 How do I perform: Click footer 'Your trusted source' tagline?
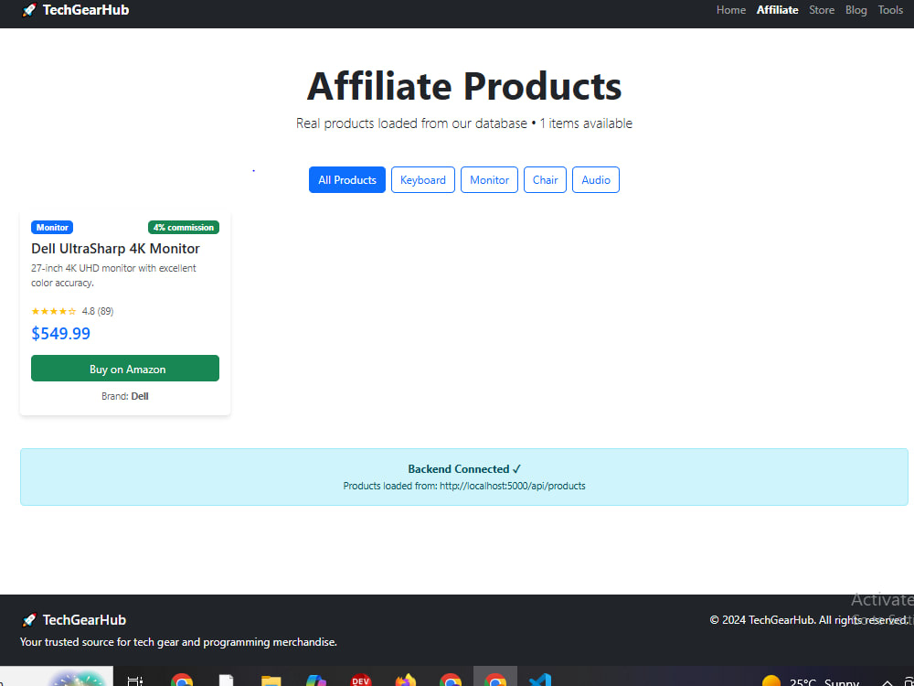[x=178, y=642]
